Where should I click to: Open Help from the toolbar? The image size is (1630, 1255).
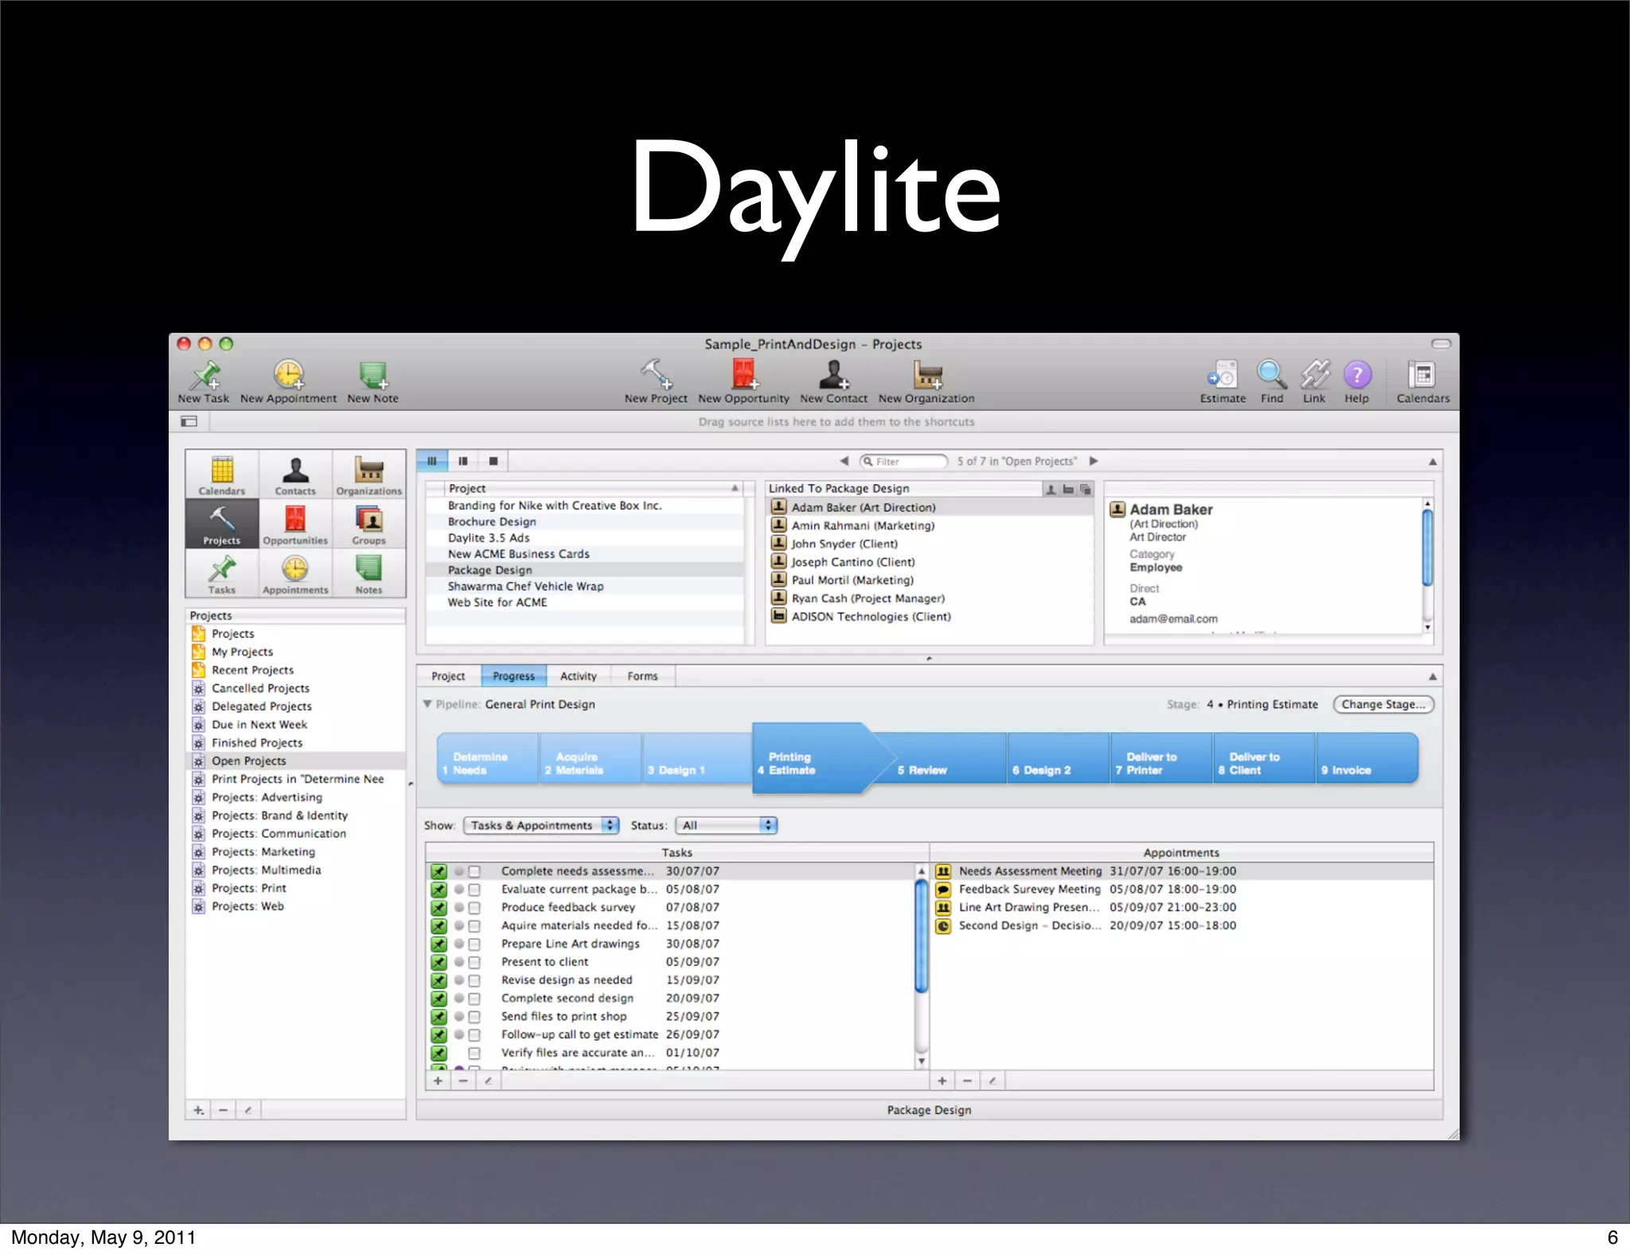click(x=1357, y=381)
